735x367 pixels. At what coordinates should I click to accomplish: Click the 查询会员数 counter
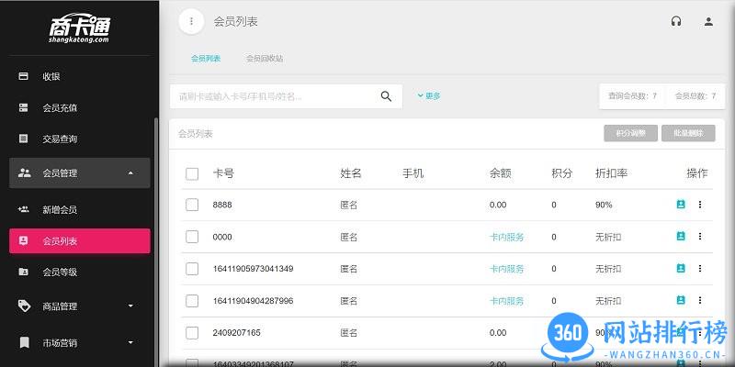(632, 96)
